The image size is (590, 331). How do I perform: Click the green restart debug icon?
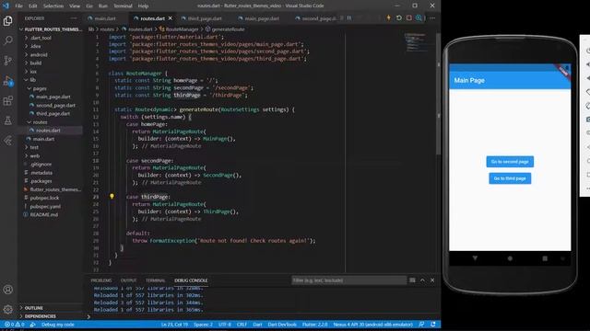399,18
